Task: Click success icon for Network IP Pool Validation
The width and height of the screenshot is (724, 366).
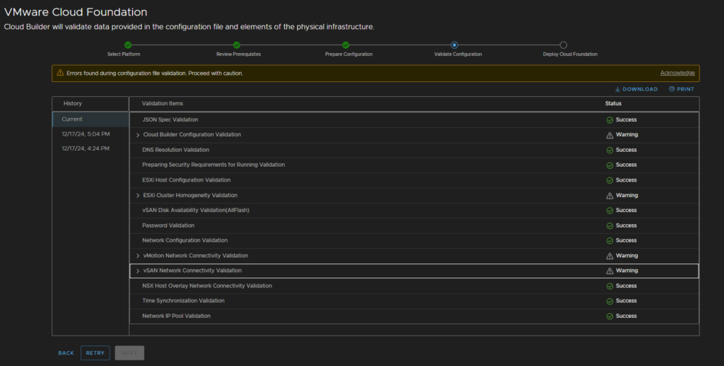Action: point(609,316)
